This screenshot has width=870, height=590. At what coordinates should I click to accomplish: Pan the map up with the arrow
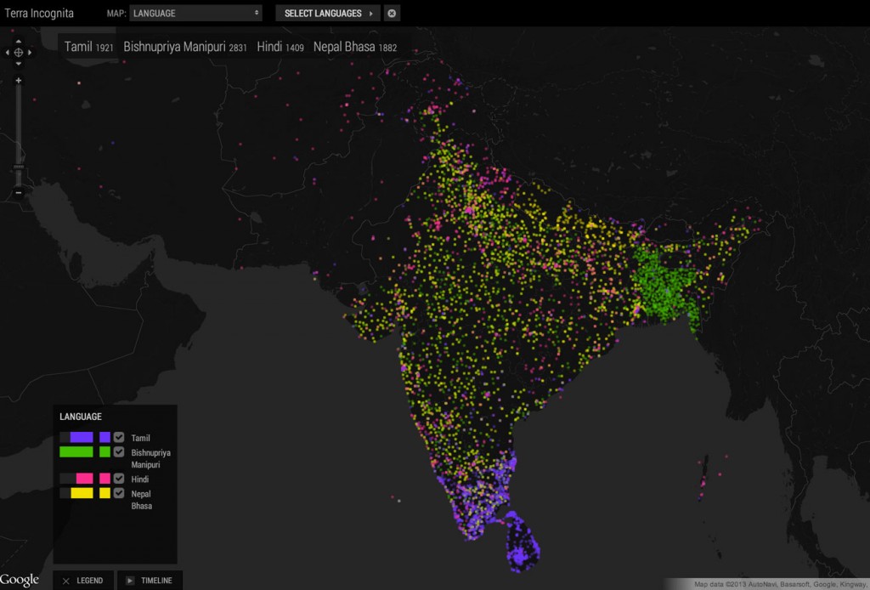[19, 41]
